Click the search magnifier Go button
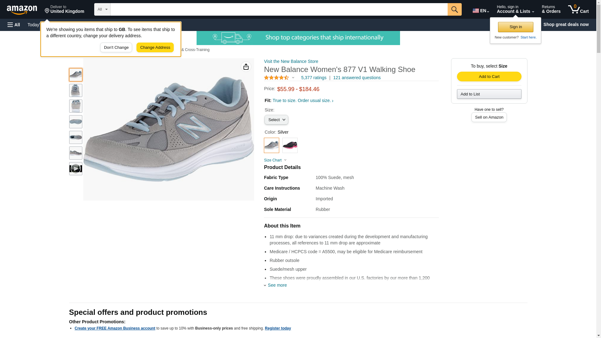601x338 pixels. point(454,9)
